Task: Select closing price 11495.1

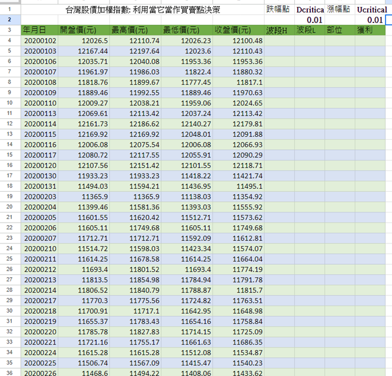Action: [238, 187]
